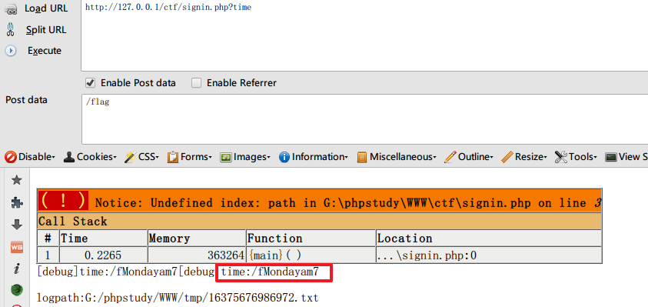Click the Load URL icon

(x=11, y=8)
